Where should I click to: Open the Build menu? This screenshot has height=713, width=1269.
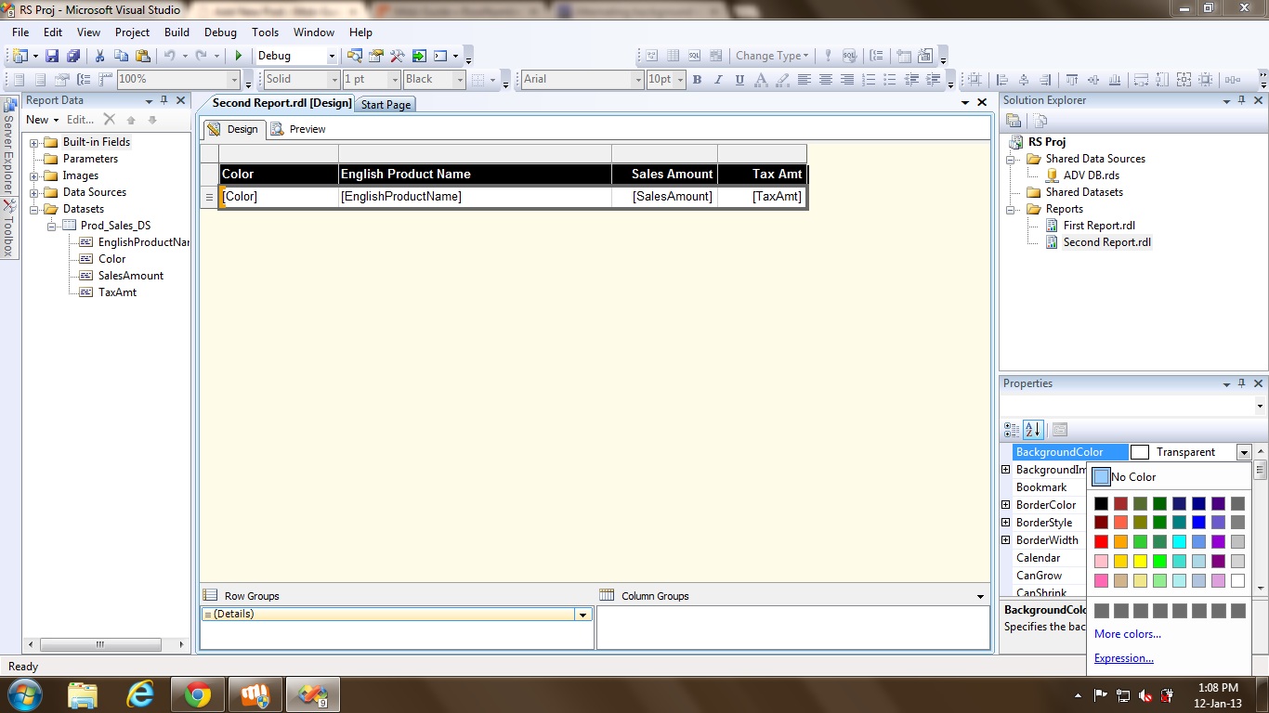coord(177,32)
